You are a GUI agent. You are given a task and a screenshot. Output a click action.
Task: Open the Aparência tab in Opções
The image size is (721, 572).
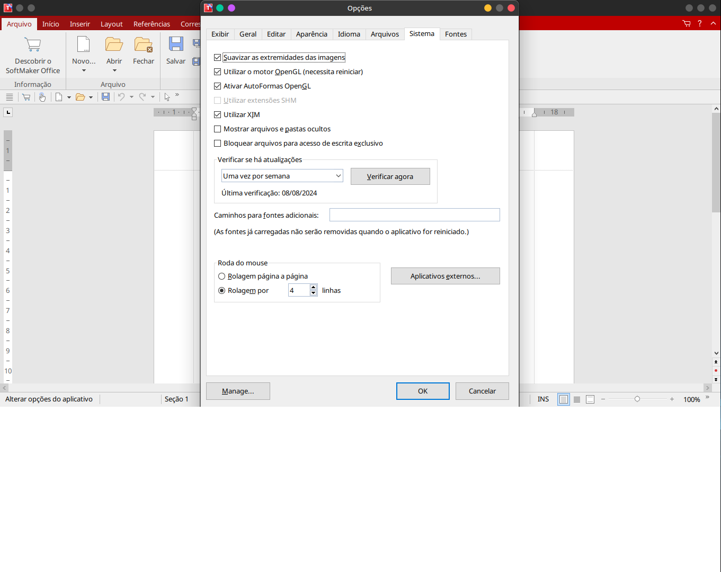coord(311,34)
